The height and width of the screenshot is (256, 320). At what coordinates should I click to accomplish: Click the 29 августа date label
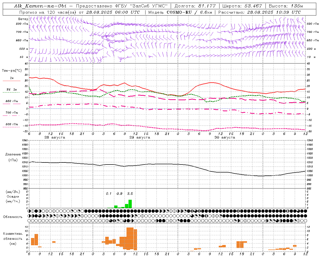tap(139, 137)
